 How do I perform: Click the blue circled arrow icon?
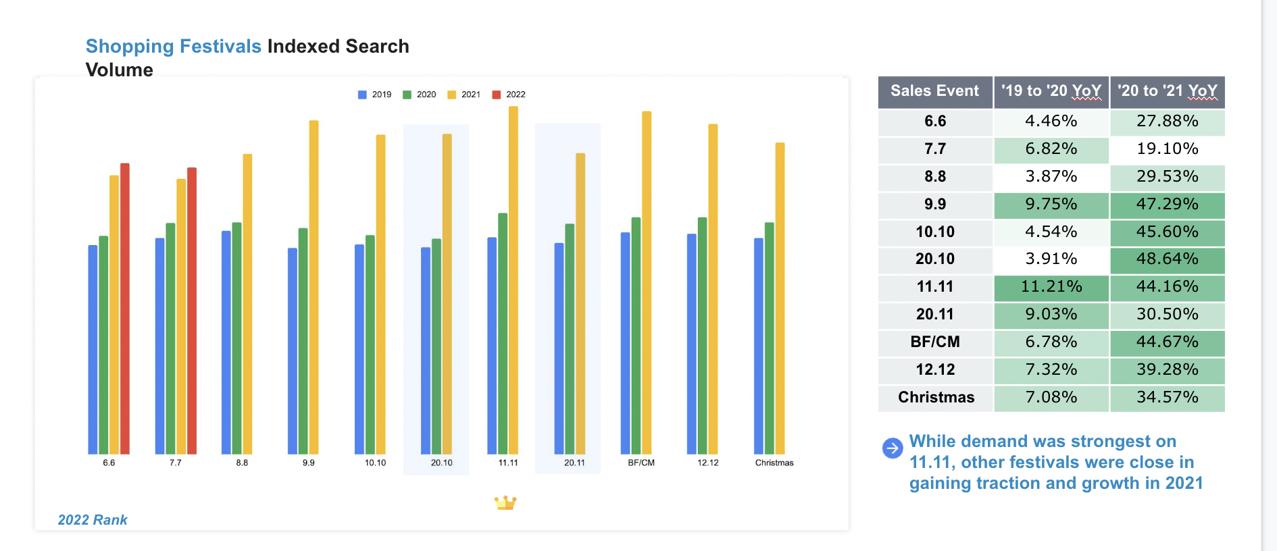[893, 448]
